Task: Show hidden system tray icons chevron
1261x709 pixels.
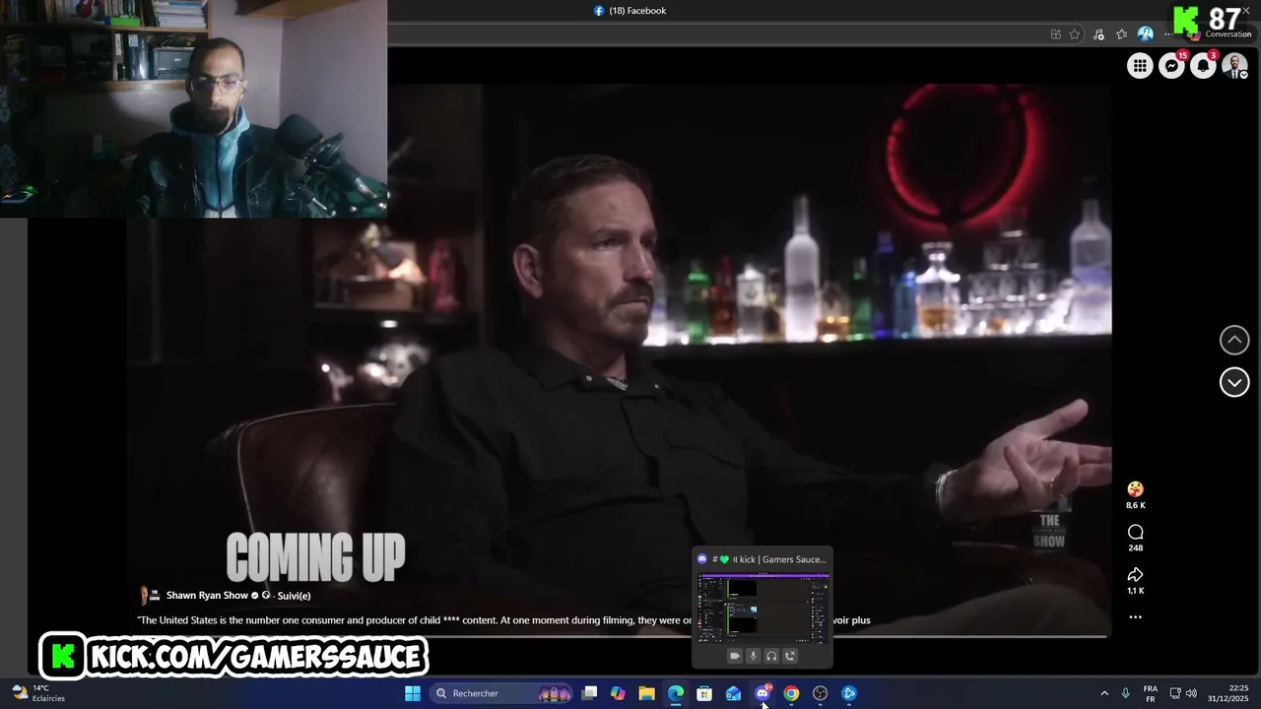Action: (x=1104, y=693)
